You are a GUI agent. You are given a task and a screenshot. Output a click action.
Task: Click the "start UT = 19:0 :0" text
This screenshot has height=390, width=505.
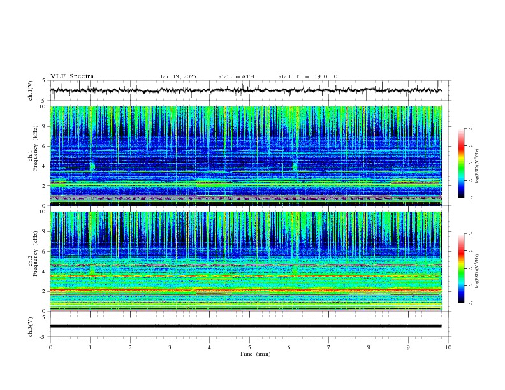point(308,76)
